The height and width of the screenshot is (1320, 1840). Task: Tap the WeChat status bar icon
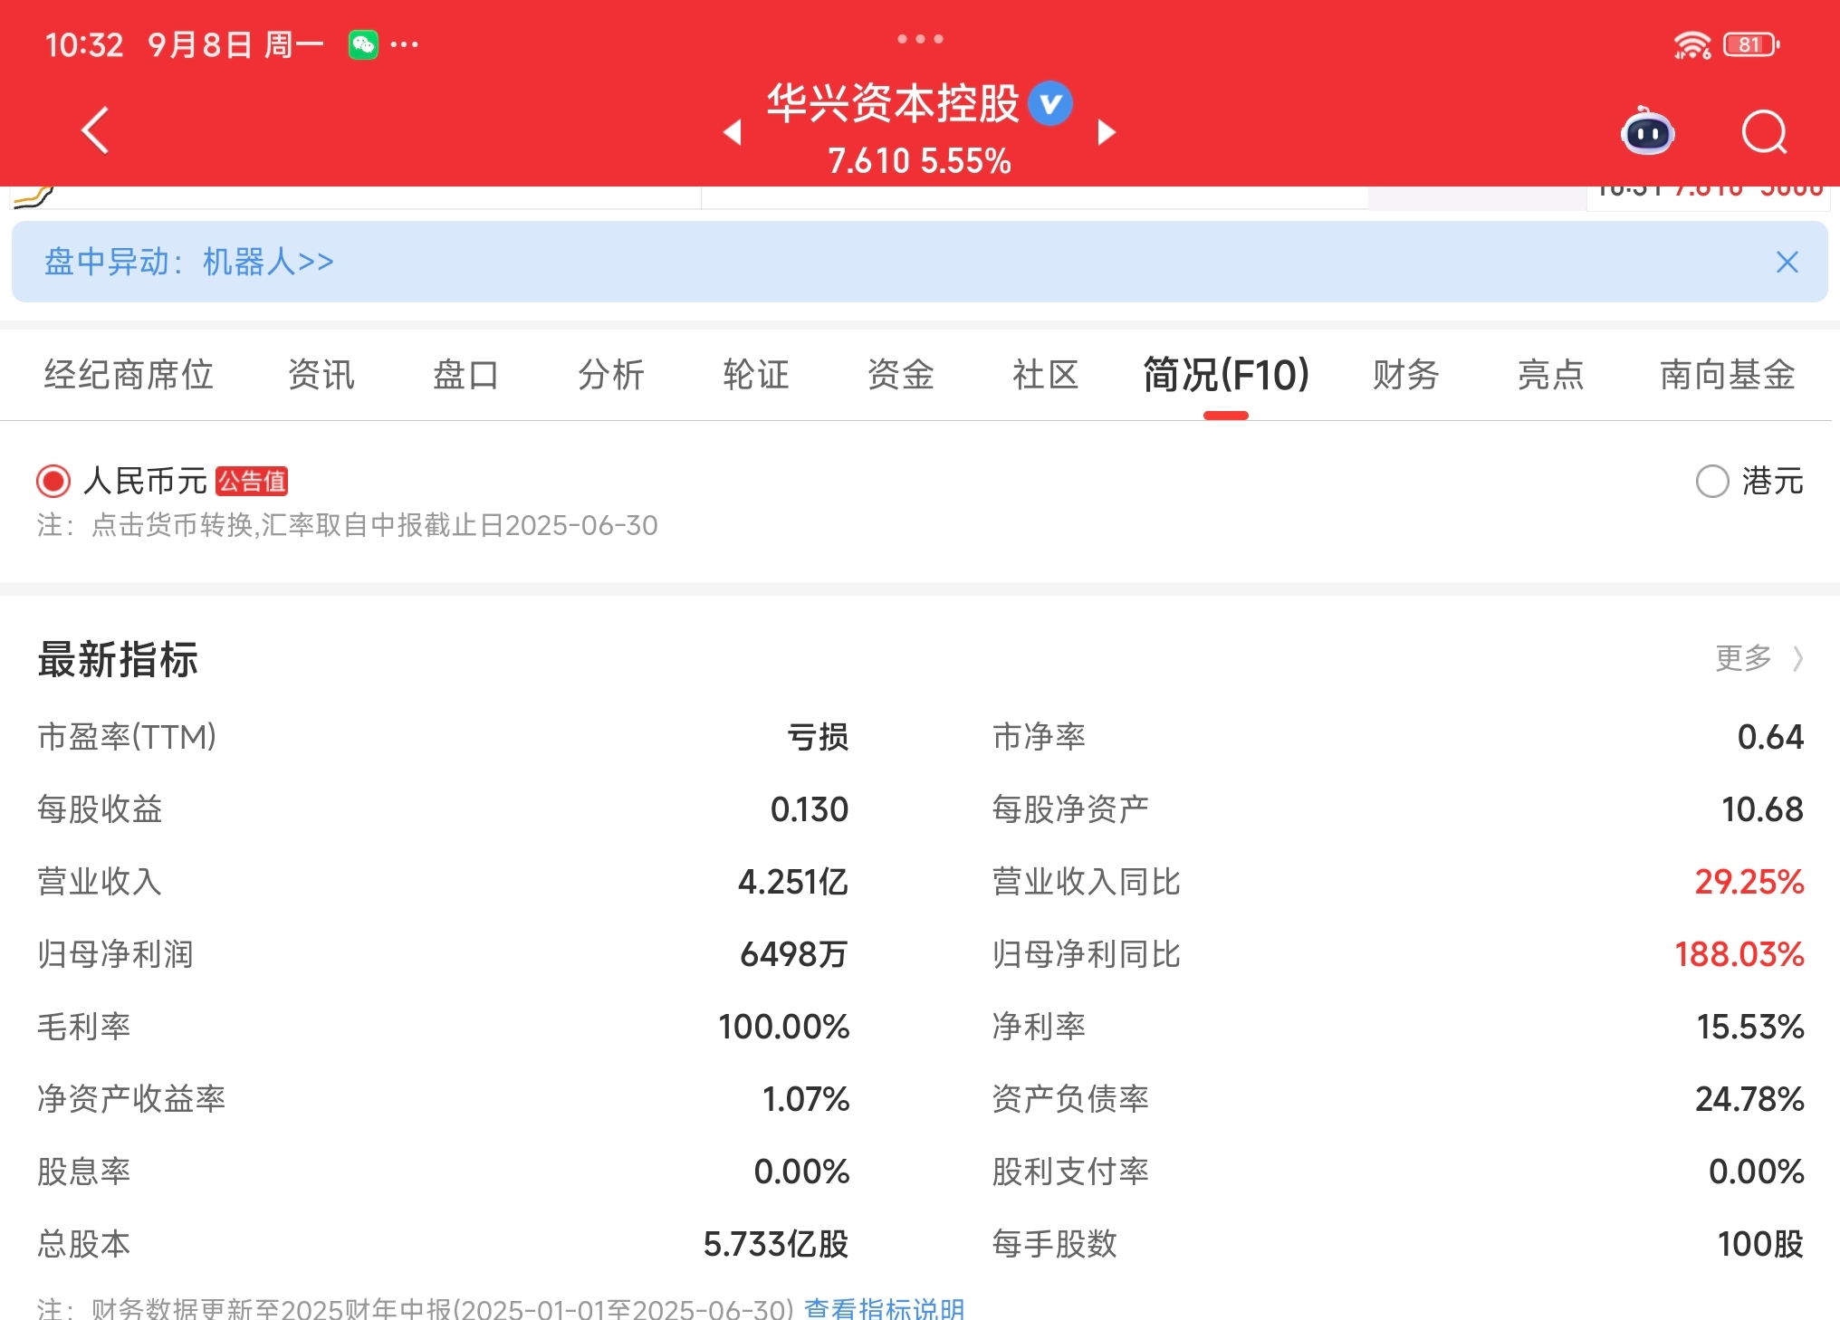click(363, 44)
